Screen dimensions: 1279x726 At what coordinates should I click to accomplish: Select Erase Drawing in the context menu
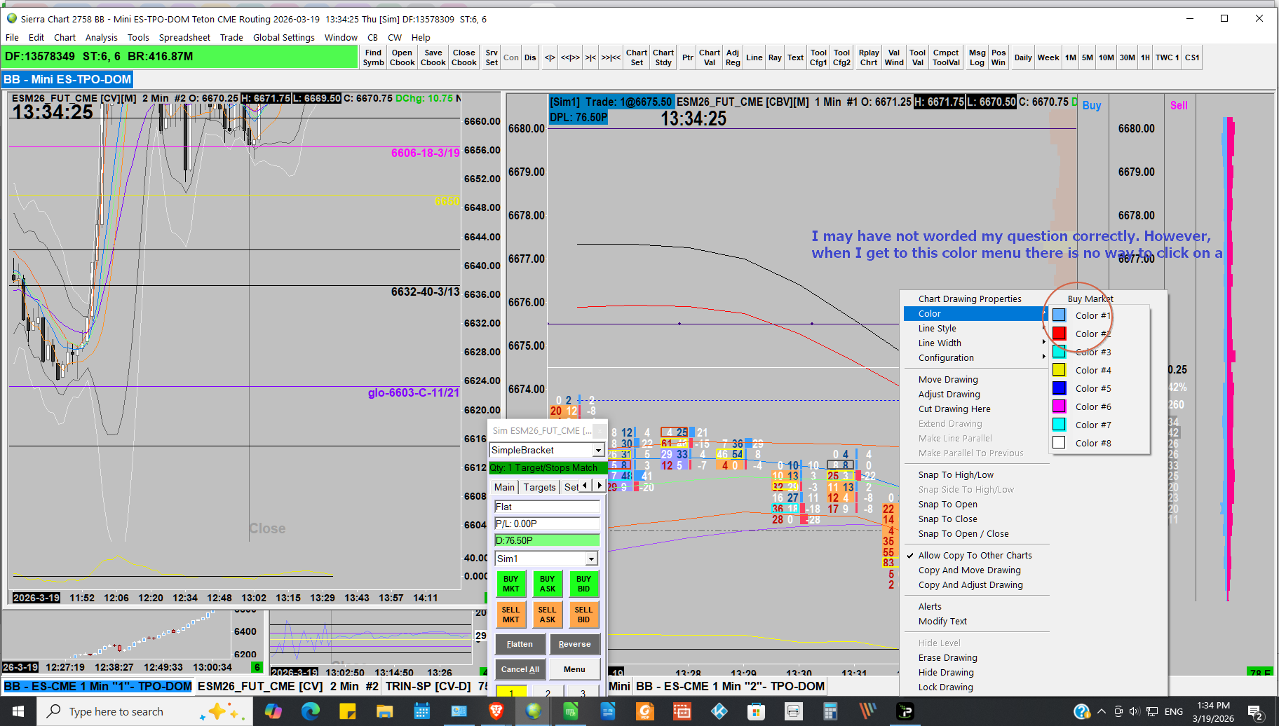(x=975, y=658)
